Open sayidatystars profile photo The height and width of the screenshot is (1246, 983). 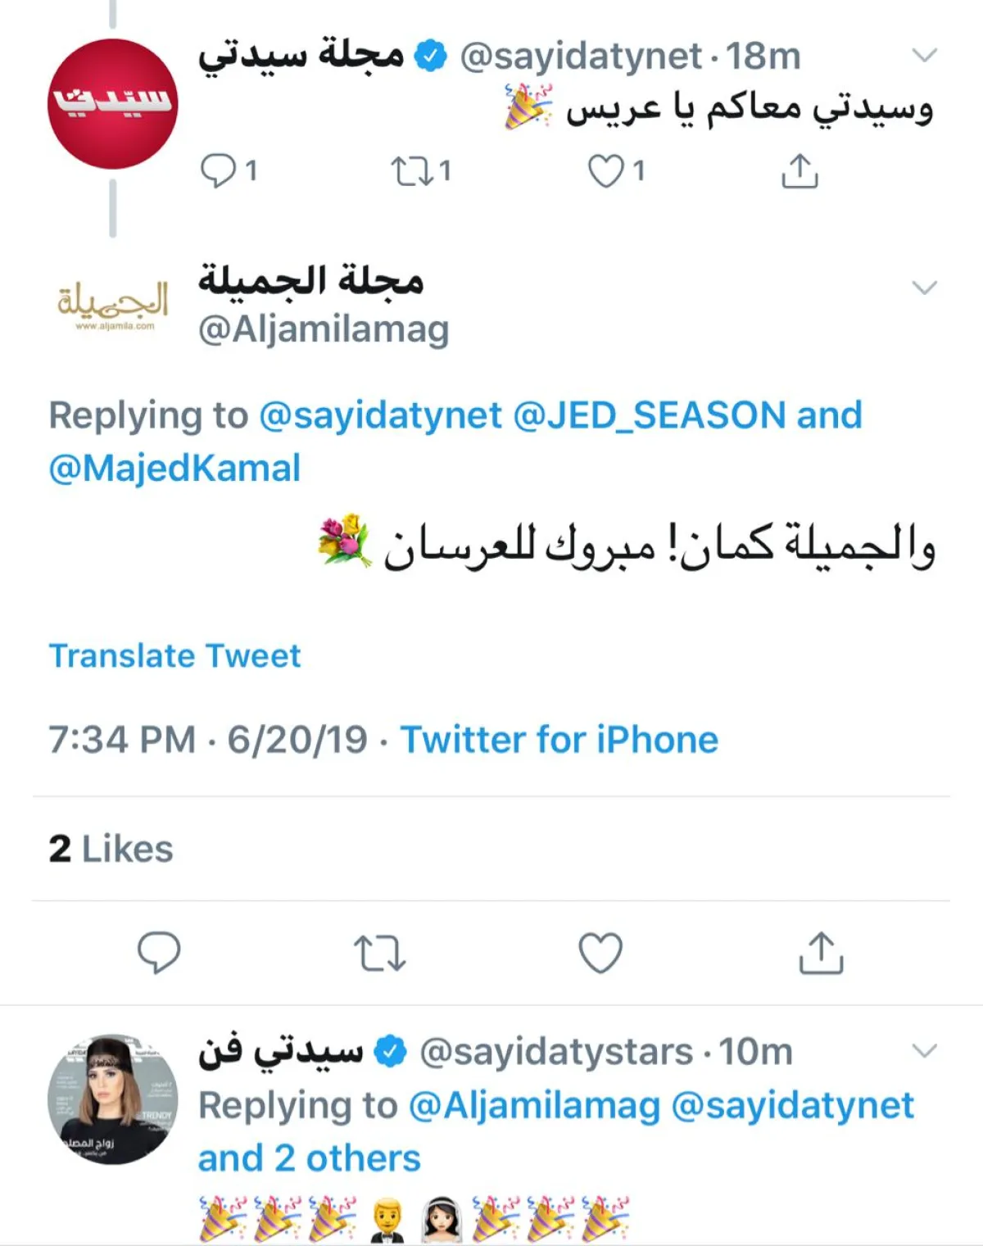[112, 1099]
